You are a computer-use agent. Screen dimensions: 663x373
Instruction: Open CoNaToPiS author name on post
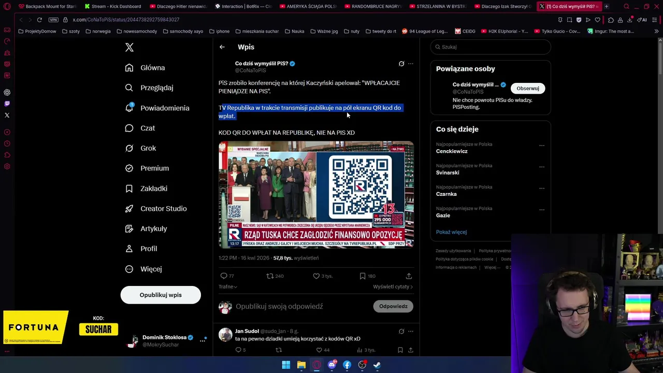point(262,64)
